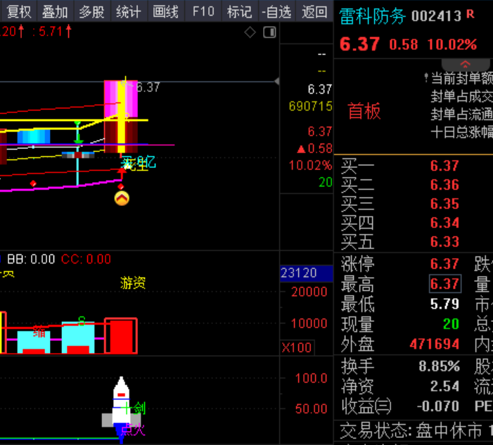This screenshot has width=493, height=445.
Task: Click the 净资 value 2.54
Action: tap(444, 386)
